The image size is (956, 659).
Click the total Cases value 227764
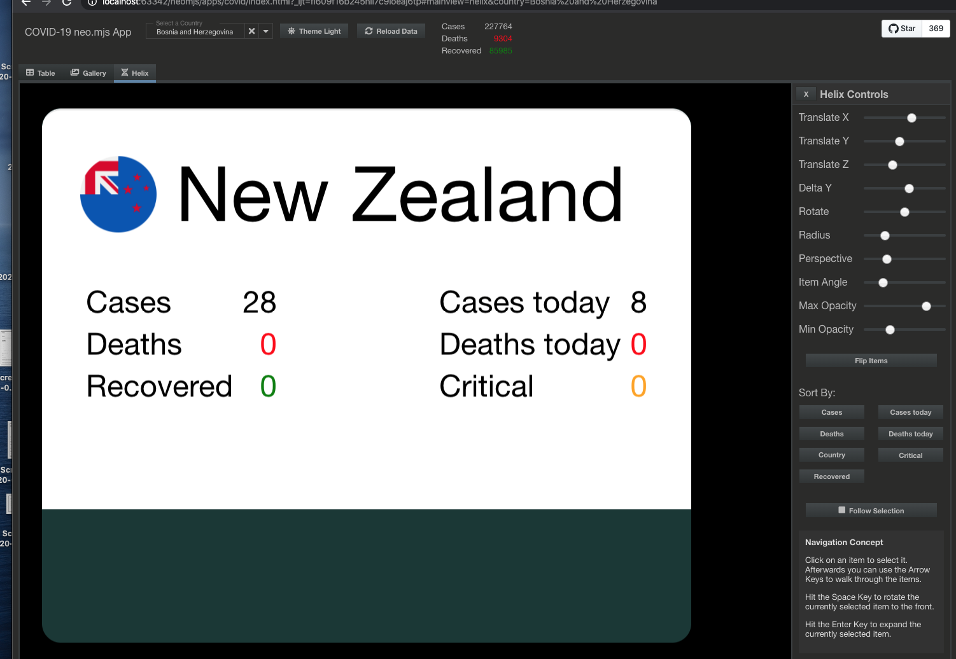(x=498, y=27)
